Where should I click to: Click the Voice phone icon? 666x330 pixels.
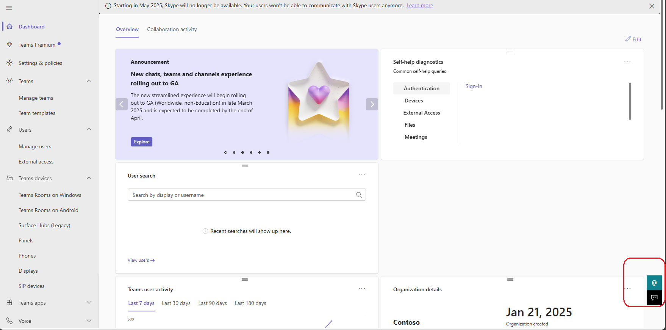[x=9, y=321]
